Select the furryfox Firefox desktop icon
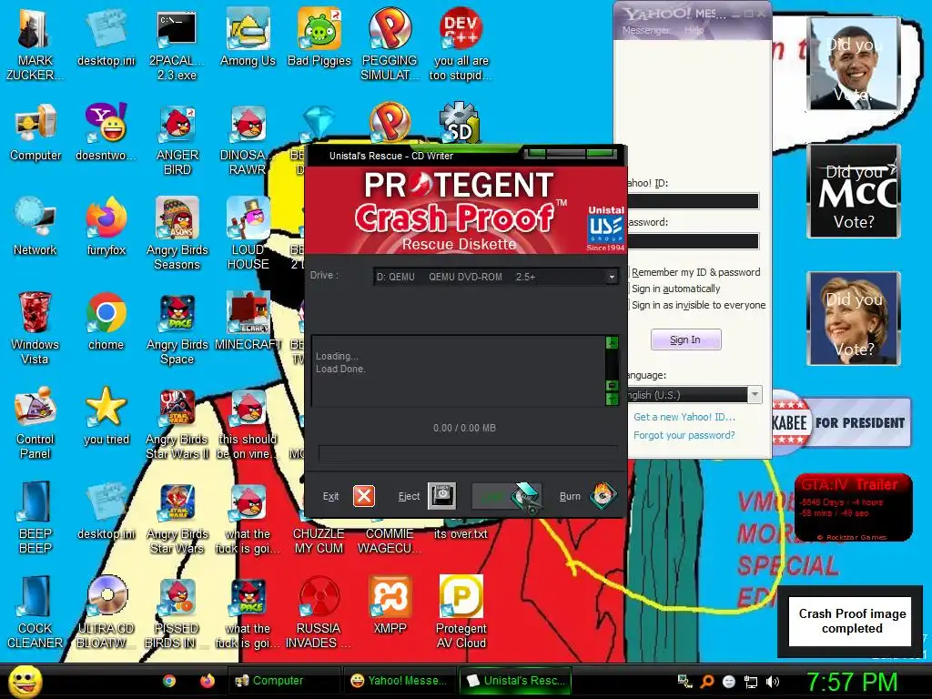This screenshot has width=932, height=699. coord(106,227)
